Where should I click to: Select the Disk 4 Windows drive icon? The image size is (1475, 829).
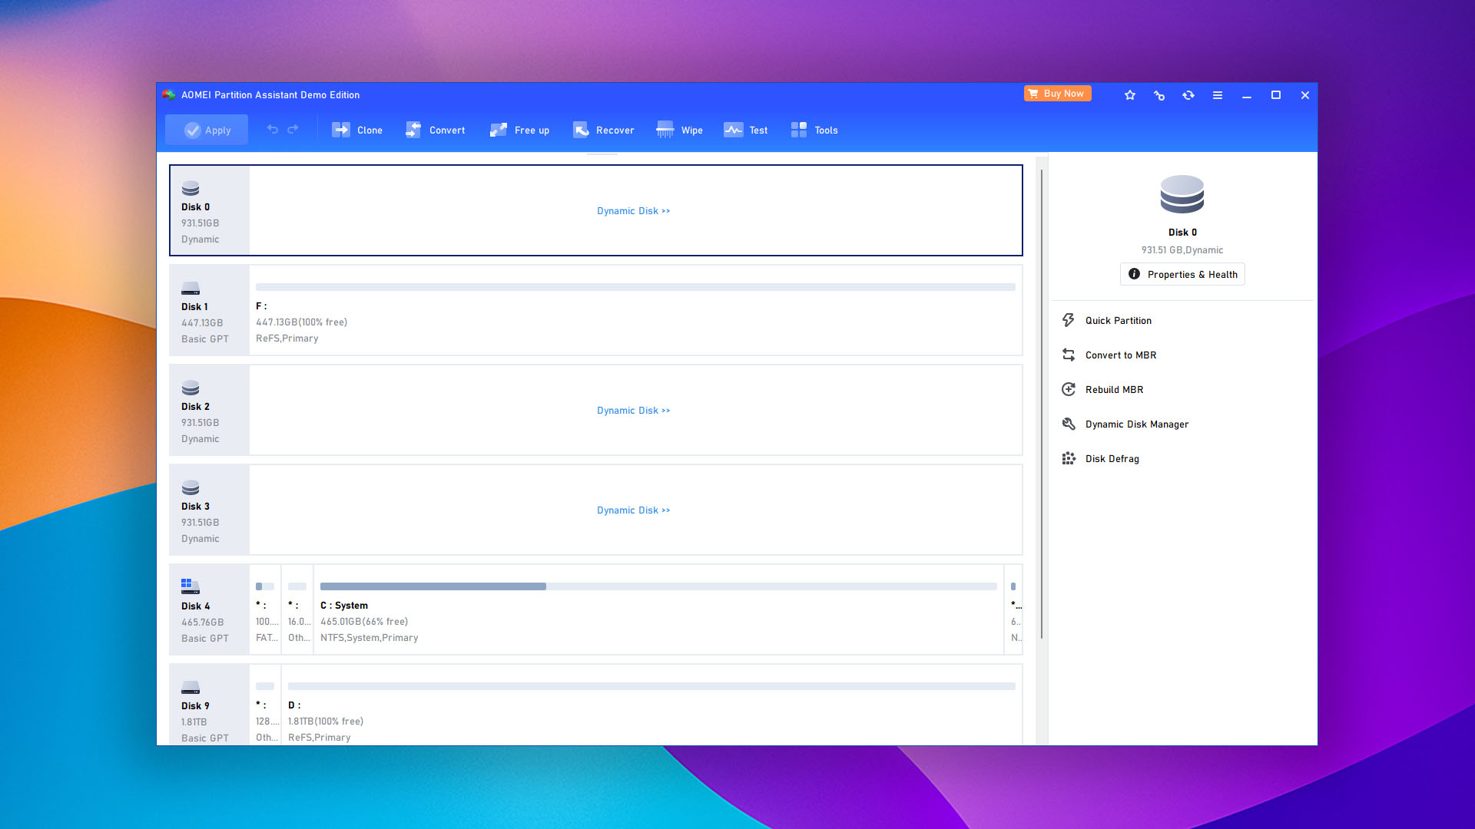[191, 586]
